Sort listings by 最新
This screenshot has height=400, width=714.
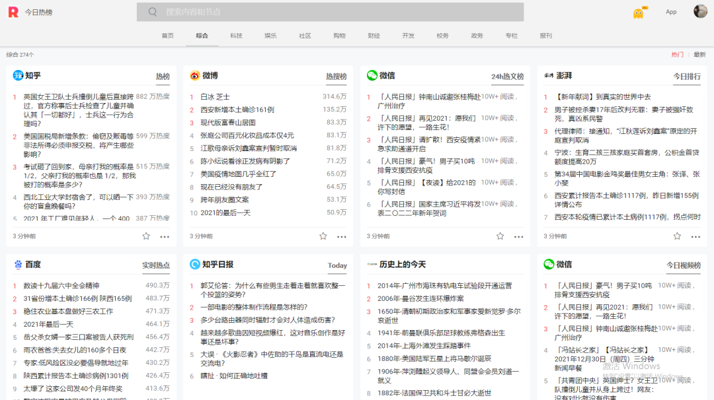click(699, 55)
